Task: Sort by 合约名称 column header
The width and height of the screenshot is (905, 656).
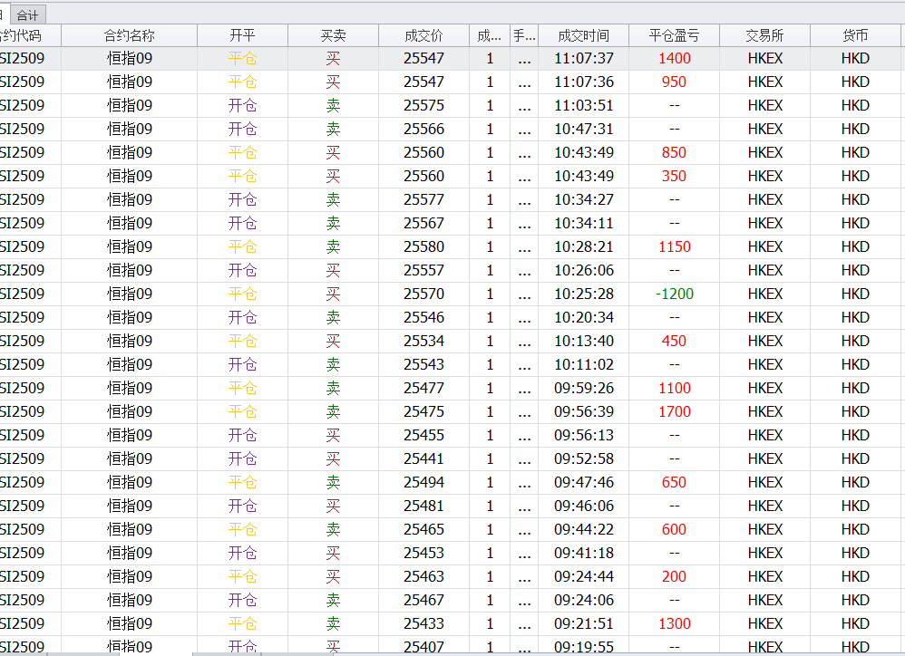Action: click(129, 35)
